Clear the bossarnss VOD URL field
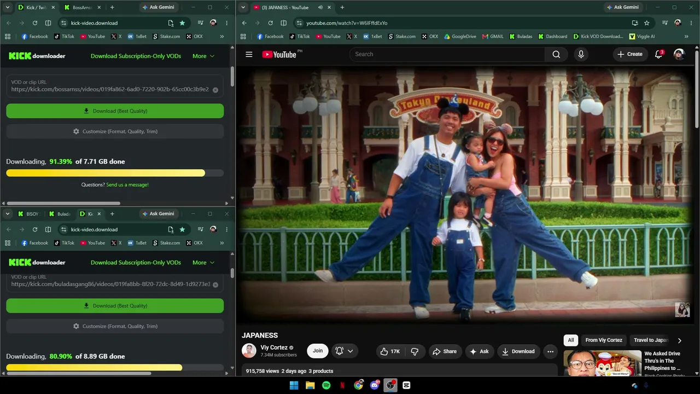 point(215,90)
